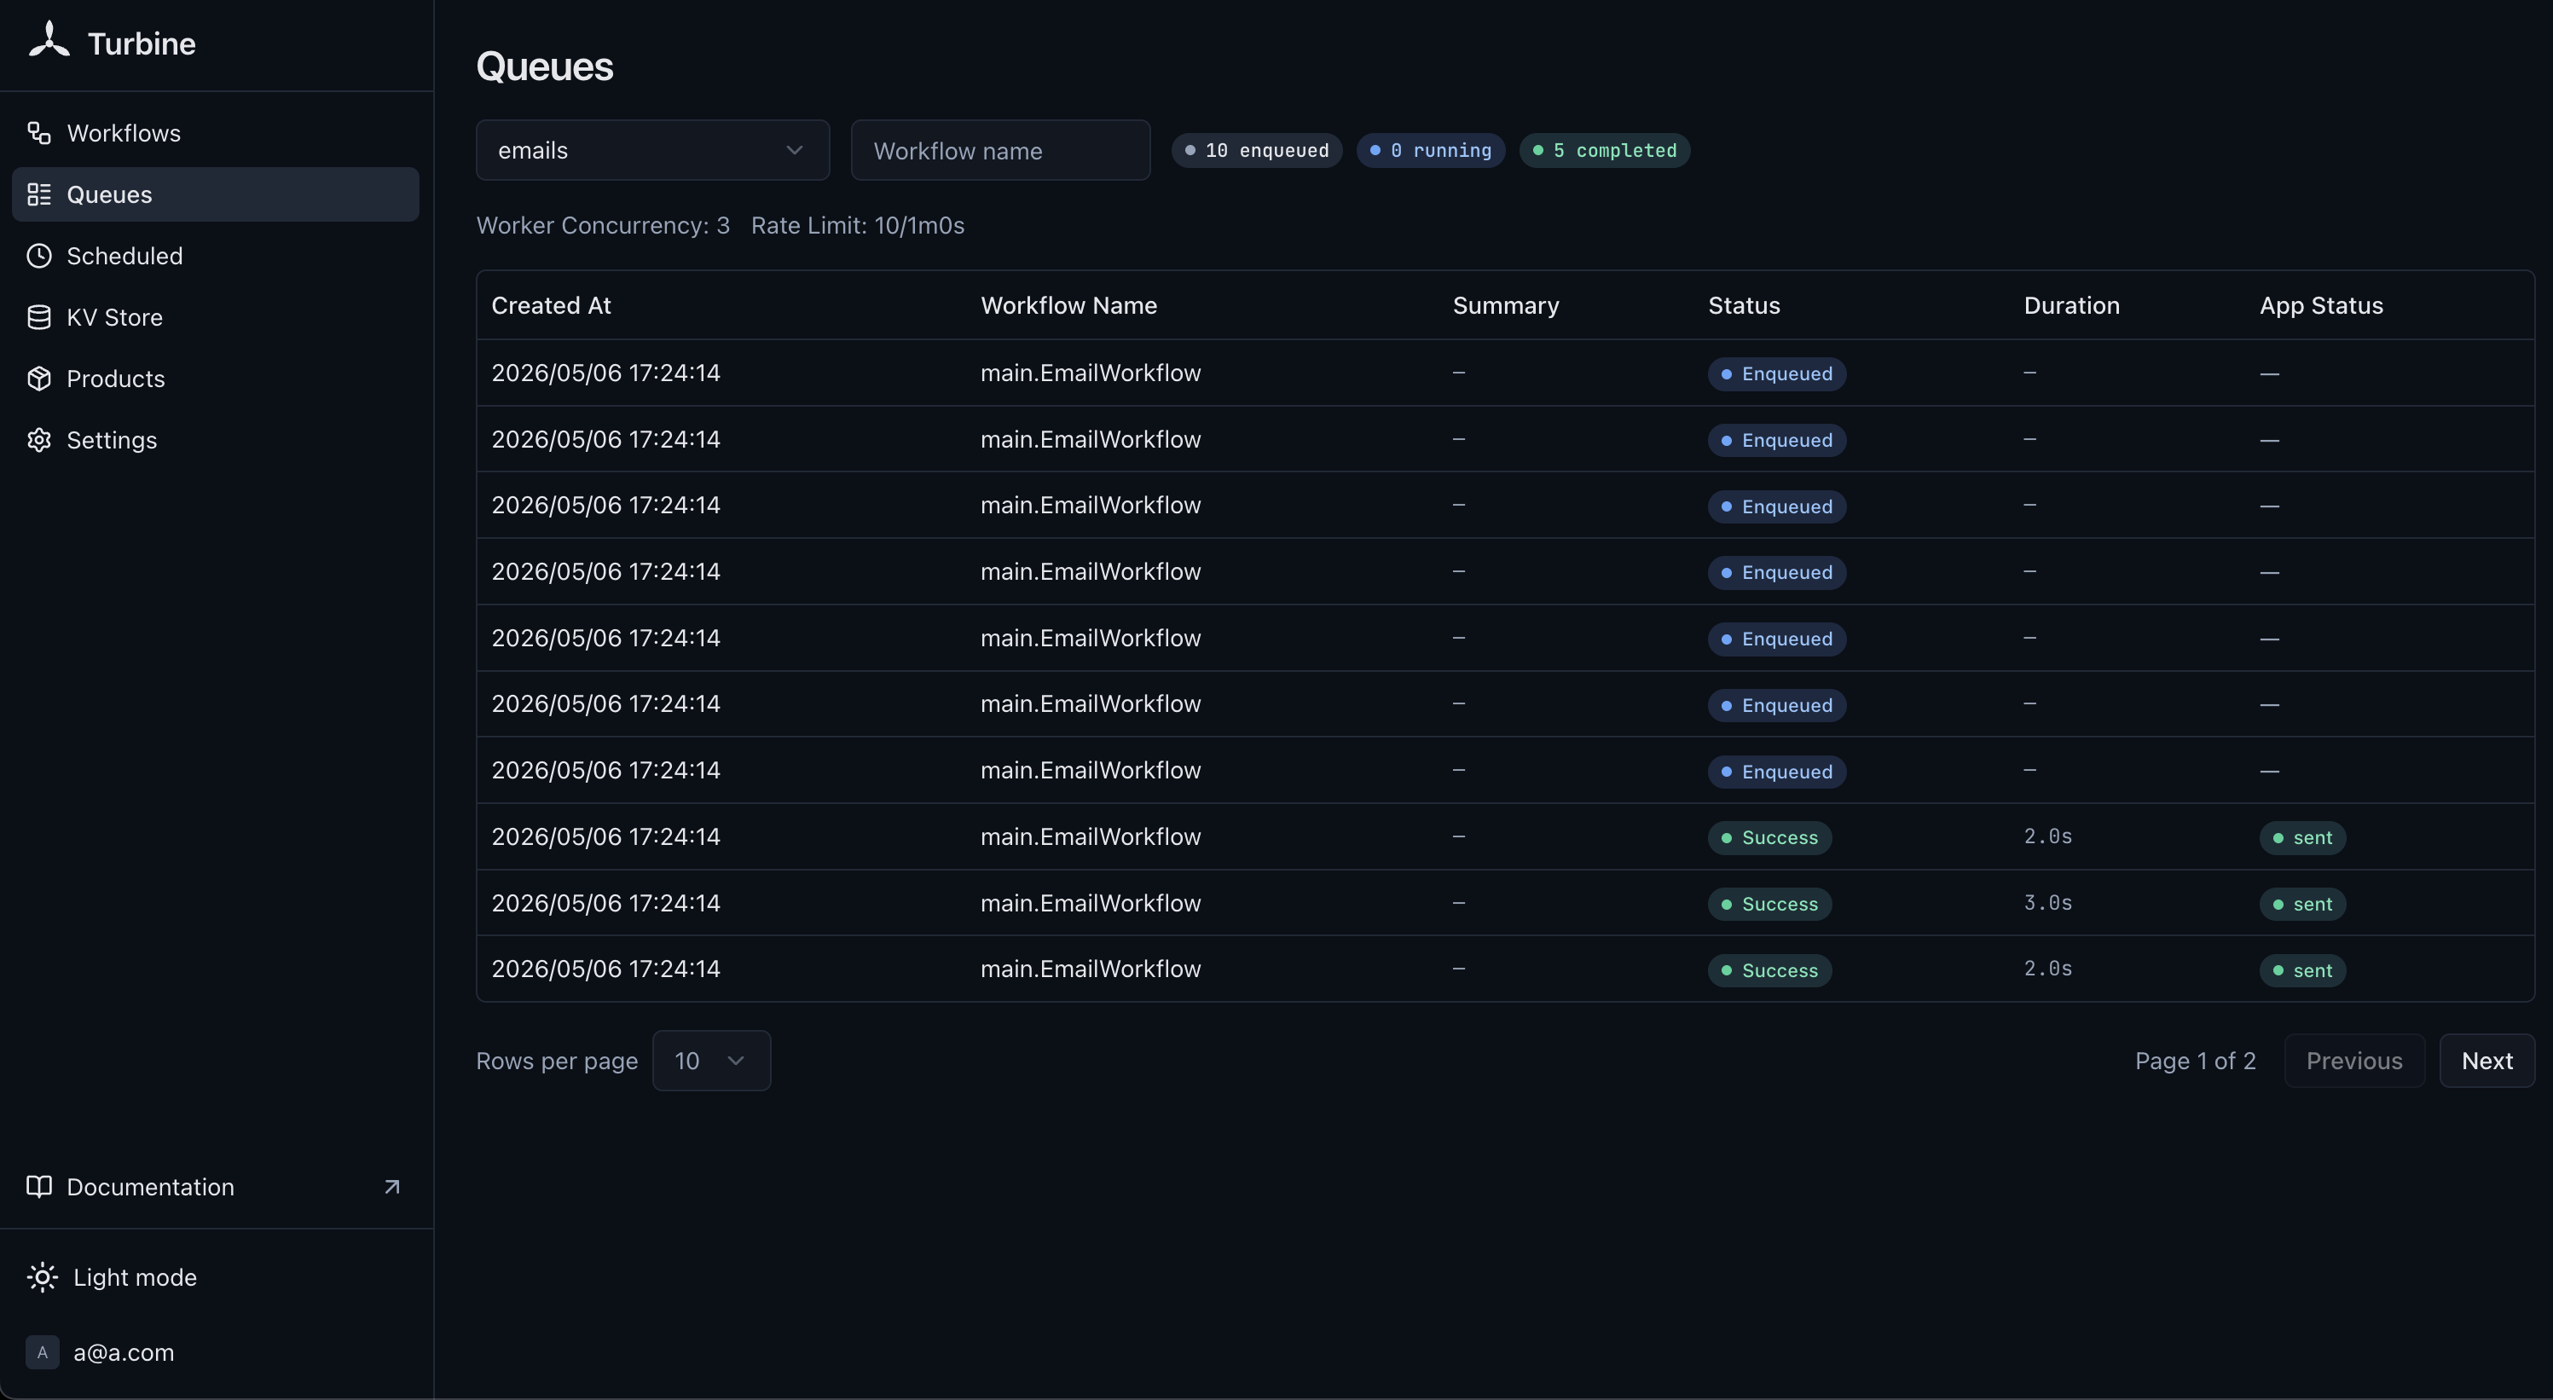Viewport: 2553px width, 1400px height.
Task: Click the App Status column header
Action: tap(2321, 306)
